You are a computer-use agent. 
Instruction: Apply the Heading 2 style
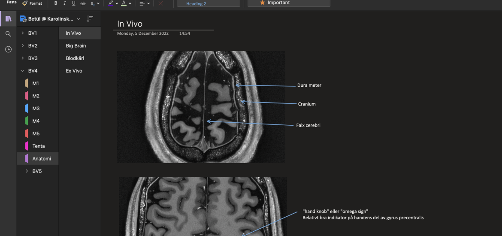tap(209, 3)
